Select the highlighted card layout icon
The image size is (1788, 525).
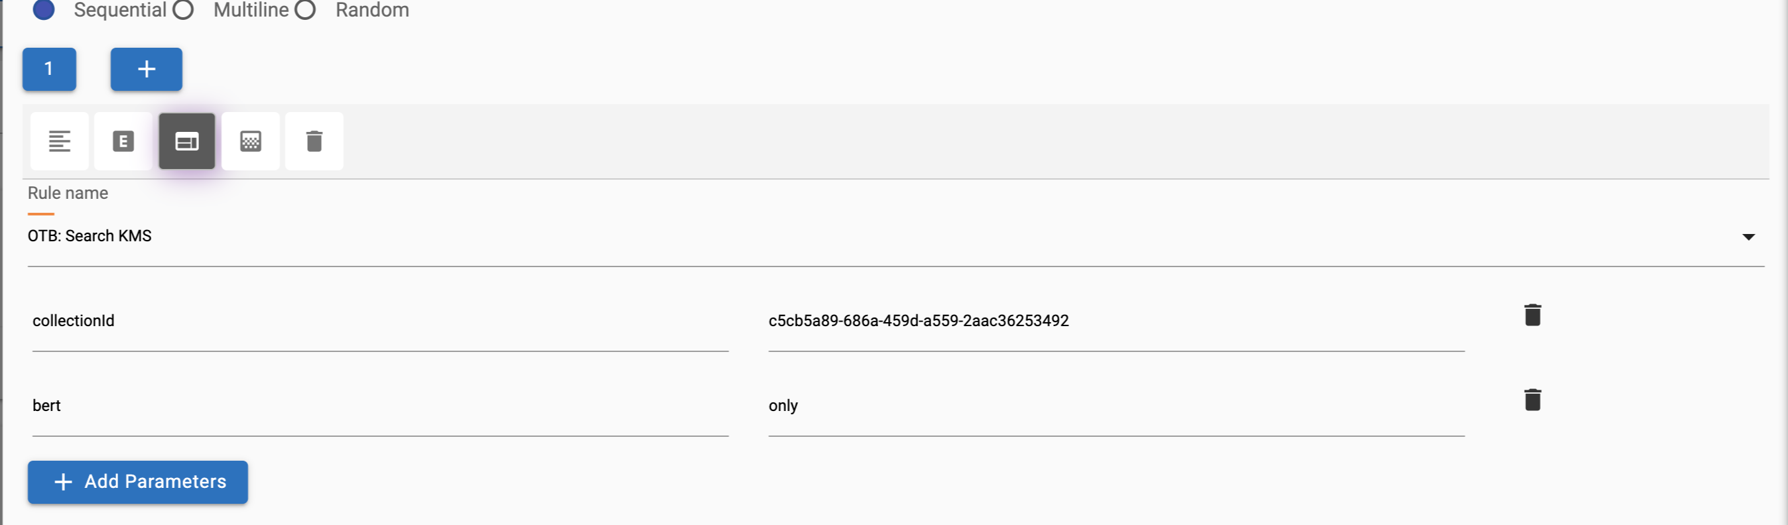(x=187, y=141)
